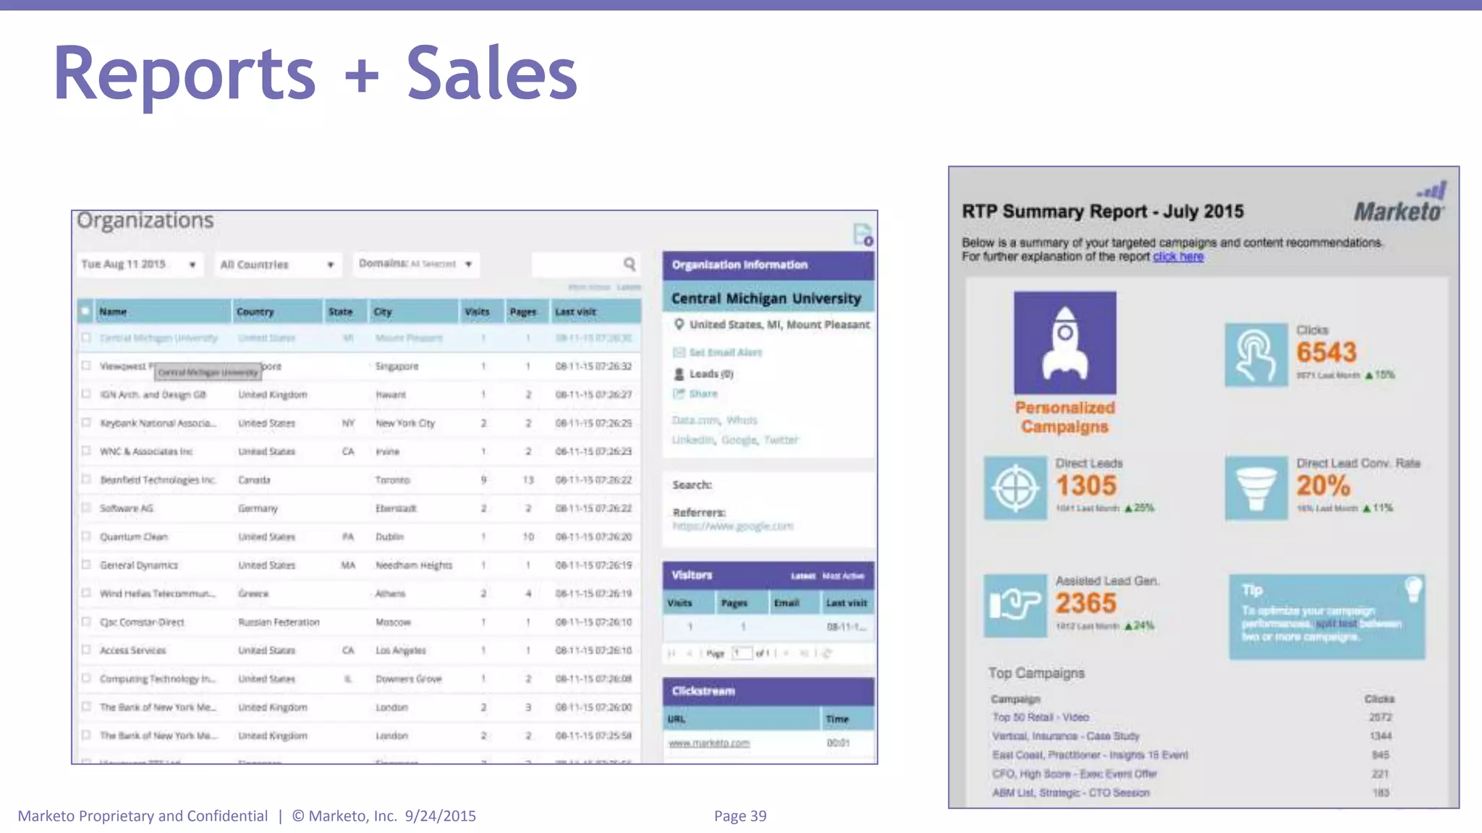Viewport: 1482px width, 833px height.
Task: Check the Software AG row checkbox
Action: pos(86,508)
